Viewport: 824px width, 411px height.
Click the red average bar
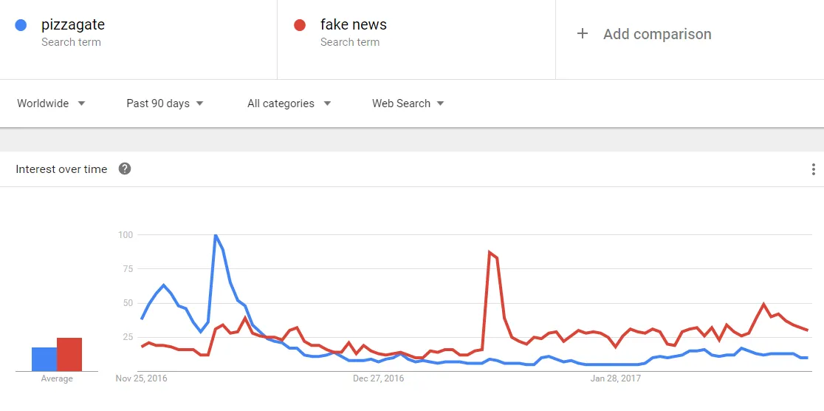coord(69,355)
